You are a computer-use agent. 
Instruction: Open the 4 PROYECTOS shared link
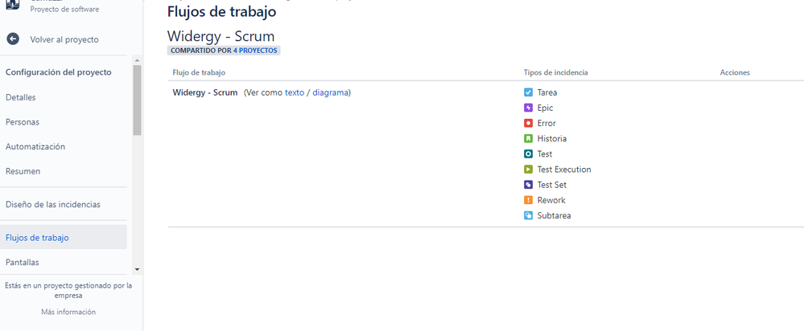pos(255,51)
